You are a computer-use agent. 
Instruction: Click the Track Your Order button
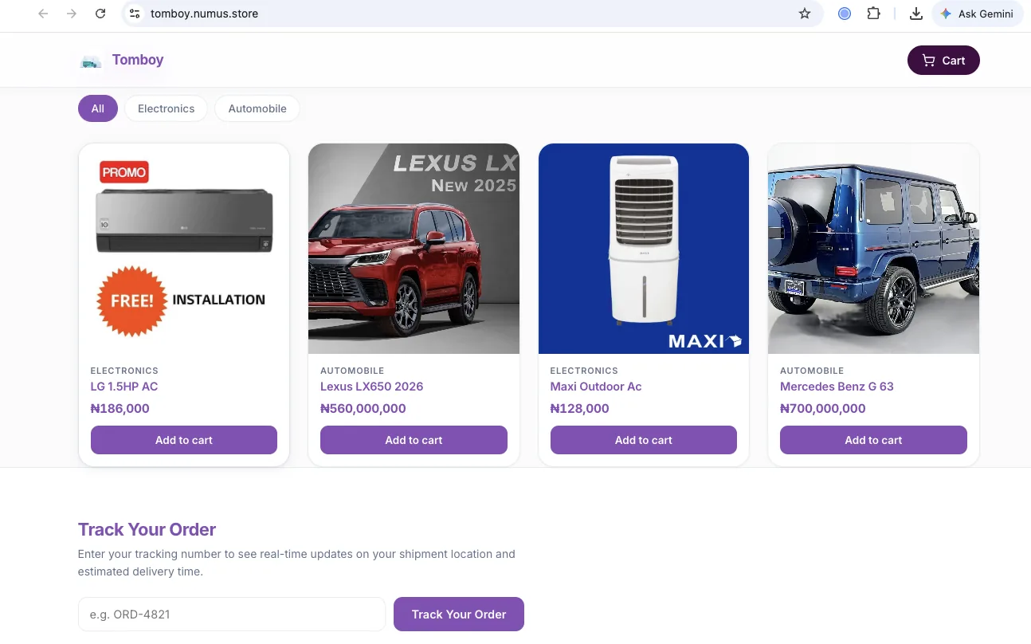pos(459,615)
